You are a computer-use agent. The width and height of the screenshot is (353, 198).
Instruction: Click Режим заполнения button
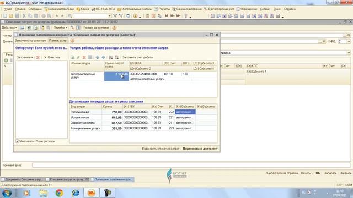point(96,28)
